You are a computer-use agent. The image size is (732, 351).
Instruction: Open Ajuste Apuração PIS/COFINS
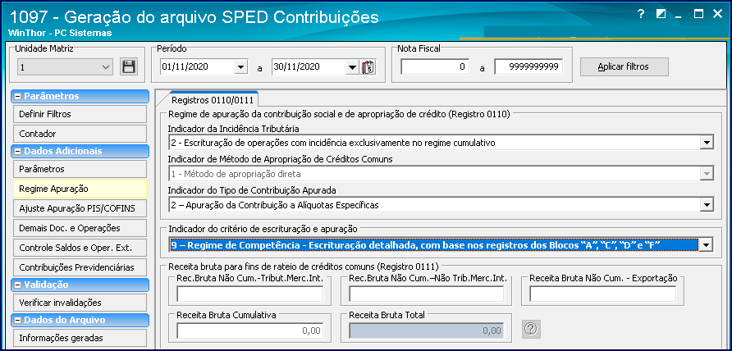(x=80, y=208)
